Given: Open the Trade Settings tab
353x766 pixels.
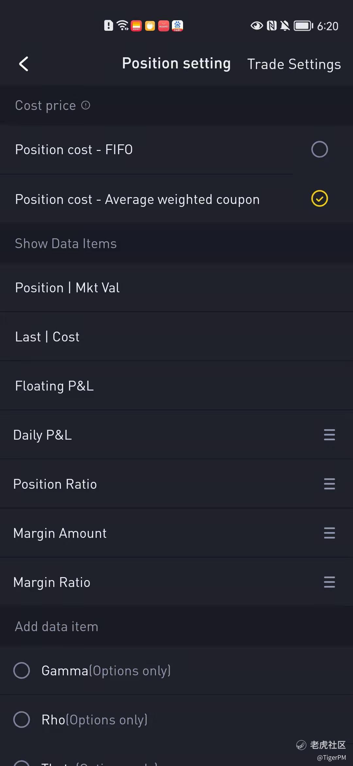Looking at the screenshot, I should (x=294, y=64).
